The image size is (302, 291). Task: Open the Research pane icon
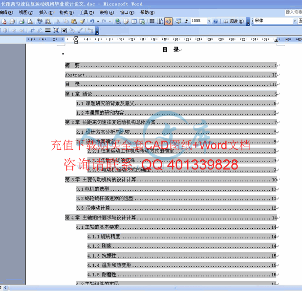[48, 21]
